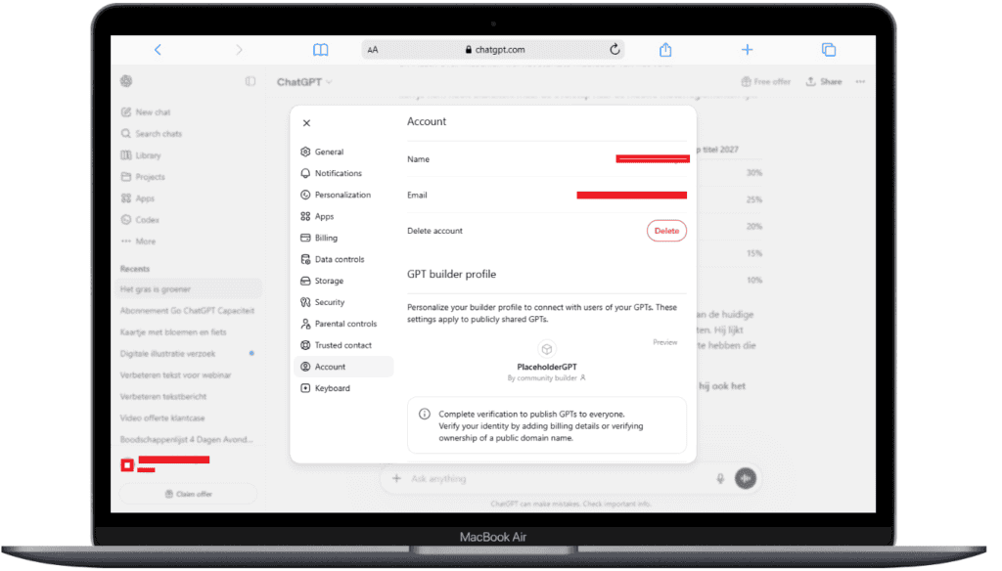Click the ChatGPT logo in the sidebar
This screenshot has height=571, width=1002.
point(126,81)
